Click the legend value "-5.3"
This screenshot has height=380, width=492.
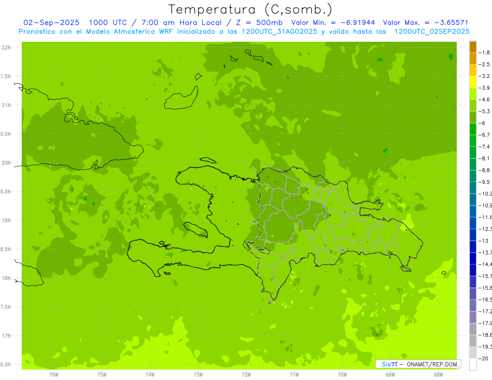pyautogui.click(x=484, y=111)
